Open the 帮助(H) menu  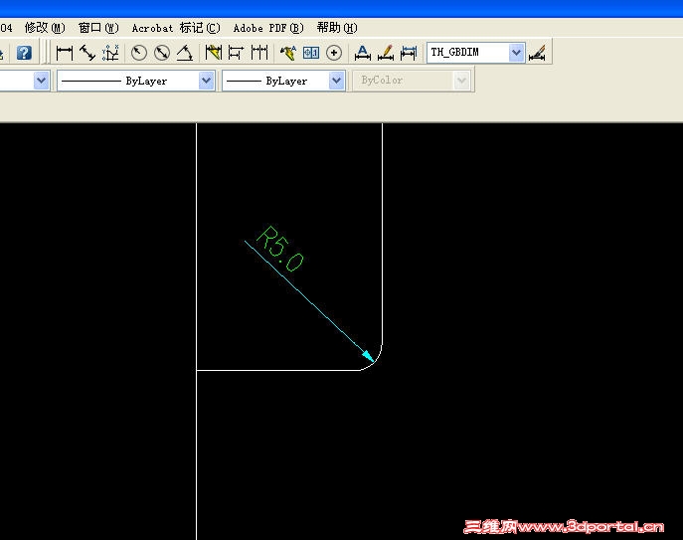(x=337, y=28)
